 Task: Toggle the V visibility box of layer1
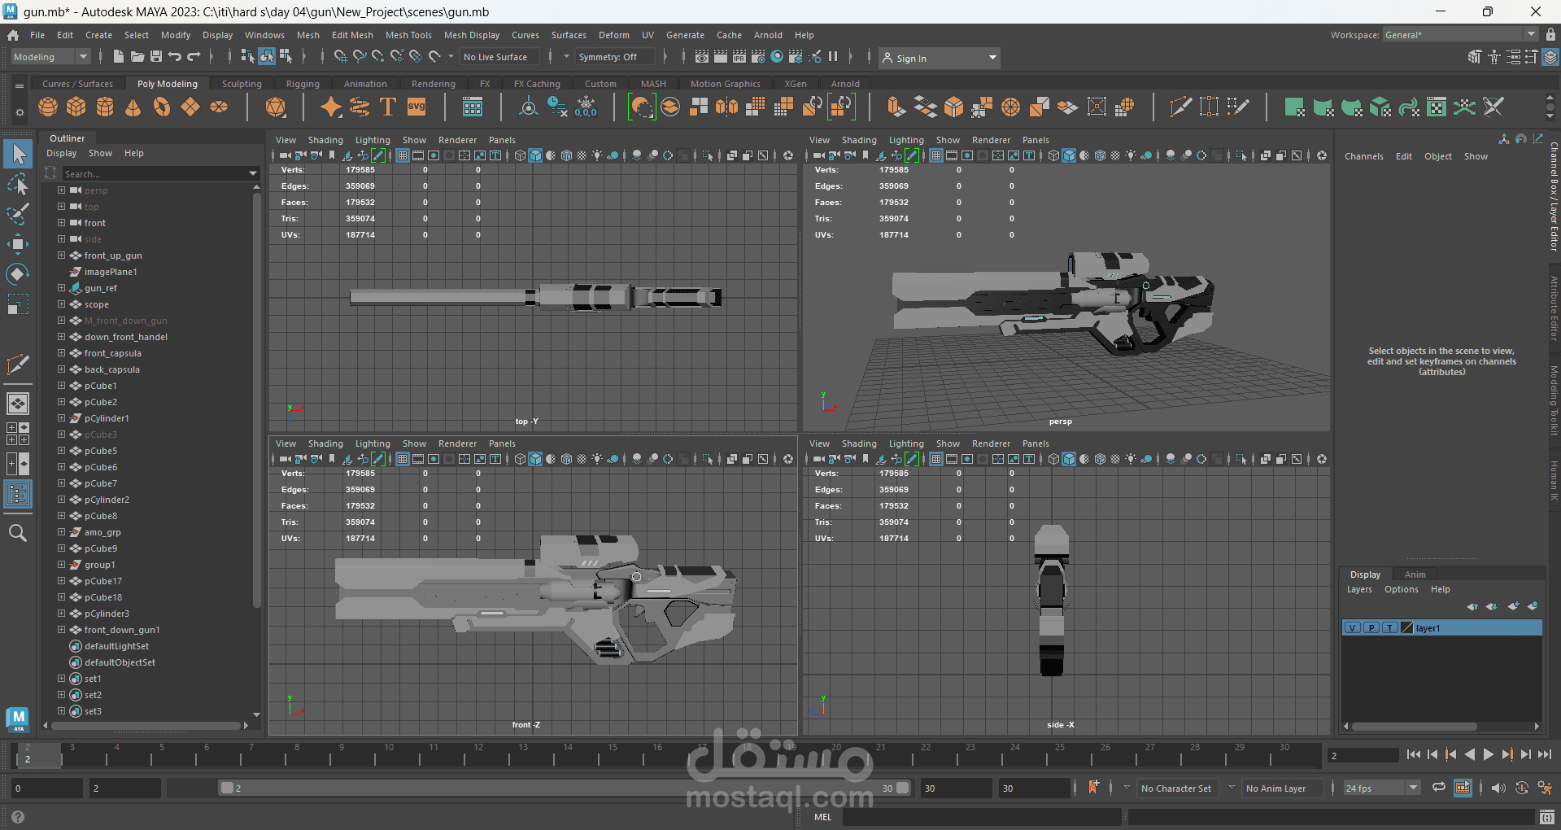pyautogui.click(x=1352, y=628)
